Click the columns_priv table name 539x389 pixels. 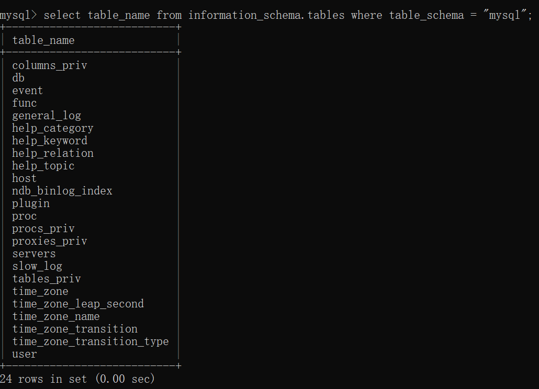(50, 65)
